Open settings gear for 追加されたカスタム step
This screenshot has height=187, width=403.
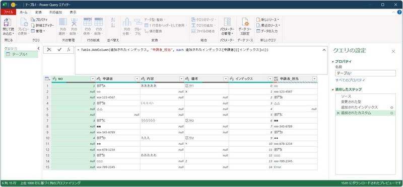pyautogui.click(x=392, y=113)
